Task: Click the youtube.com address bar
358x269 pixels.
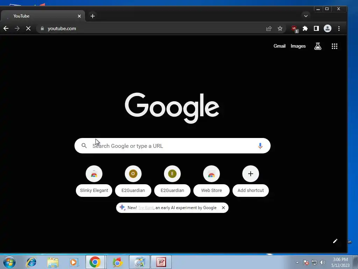Action: point(151,29)
